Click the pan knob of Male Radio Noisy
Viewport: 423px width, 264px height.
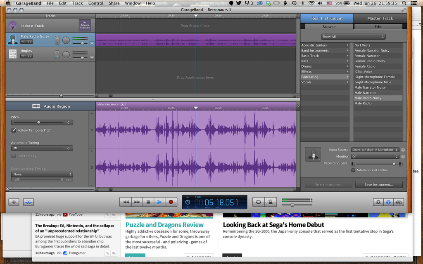coord(66,40)
